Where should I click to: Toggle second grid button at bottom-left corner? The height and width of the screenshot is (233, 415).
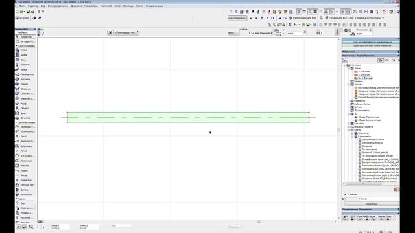pos(25,227)
